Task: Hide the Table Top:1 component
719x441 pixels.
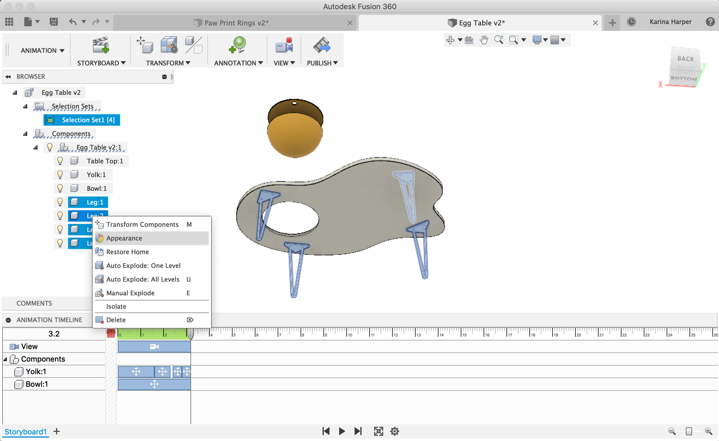Action: point(60,161)
